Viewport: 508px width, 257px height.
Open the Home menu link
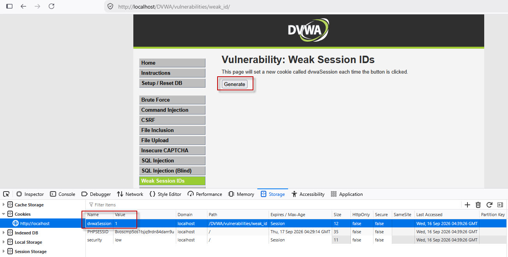(172, 63)
